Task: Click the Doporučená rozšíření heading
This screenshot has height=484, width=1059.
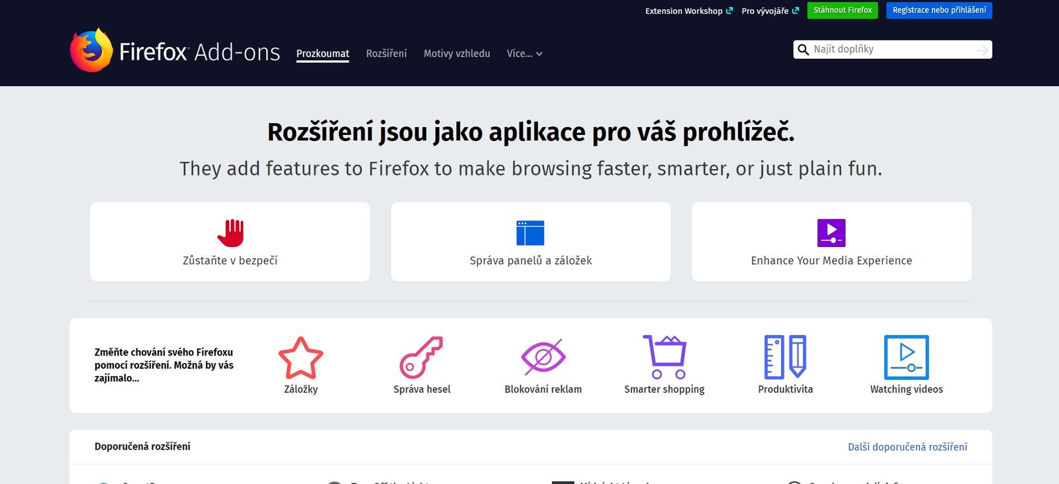Action: tap(142, 446)
